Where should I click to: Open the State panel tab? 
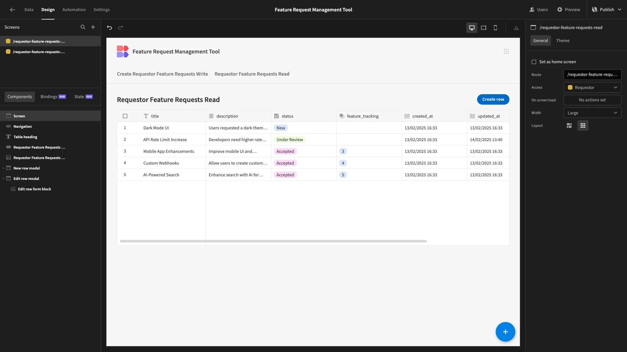pos(83,97)
